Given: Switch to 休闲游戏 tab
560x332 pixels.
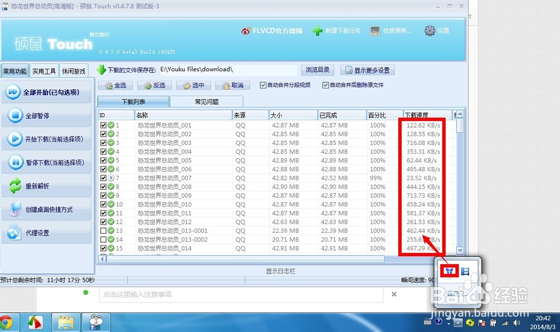Looking at the screenshot, I should click(x=73, y=71).
